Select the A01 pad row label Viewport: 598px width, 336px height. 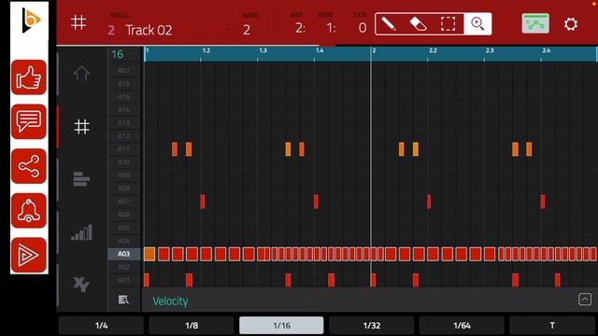pos(124,280)
